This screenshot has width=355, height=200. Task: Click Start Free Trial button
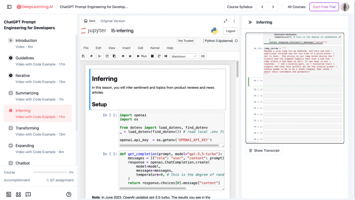(x=324, y=7)
